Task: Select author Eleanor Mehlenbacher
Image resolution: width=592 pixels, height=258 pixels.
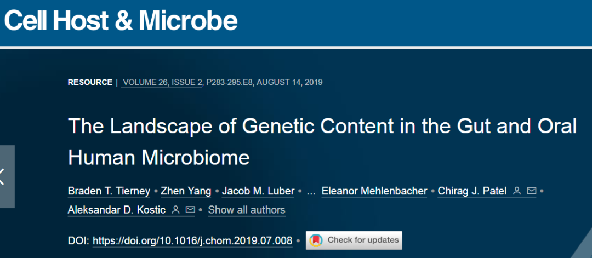Action: tap(374, 191)
